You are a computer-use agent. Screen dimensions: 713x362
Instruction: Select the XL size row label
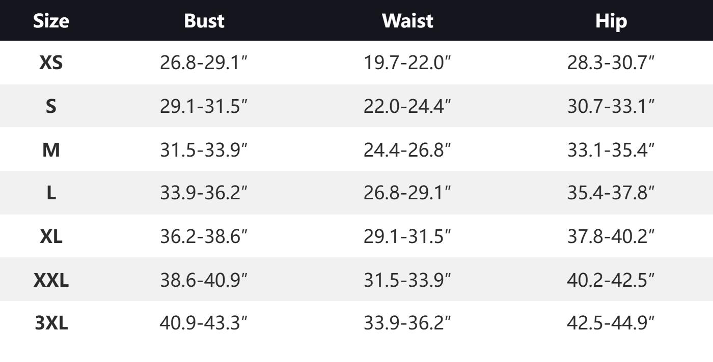[51, 236]
